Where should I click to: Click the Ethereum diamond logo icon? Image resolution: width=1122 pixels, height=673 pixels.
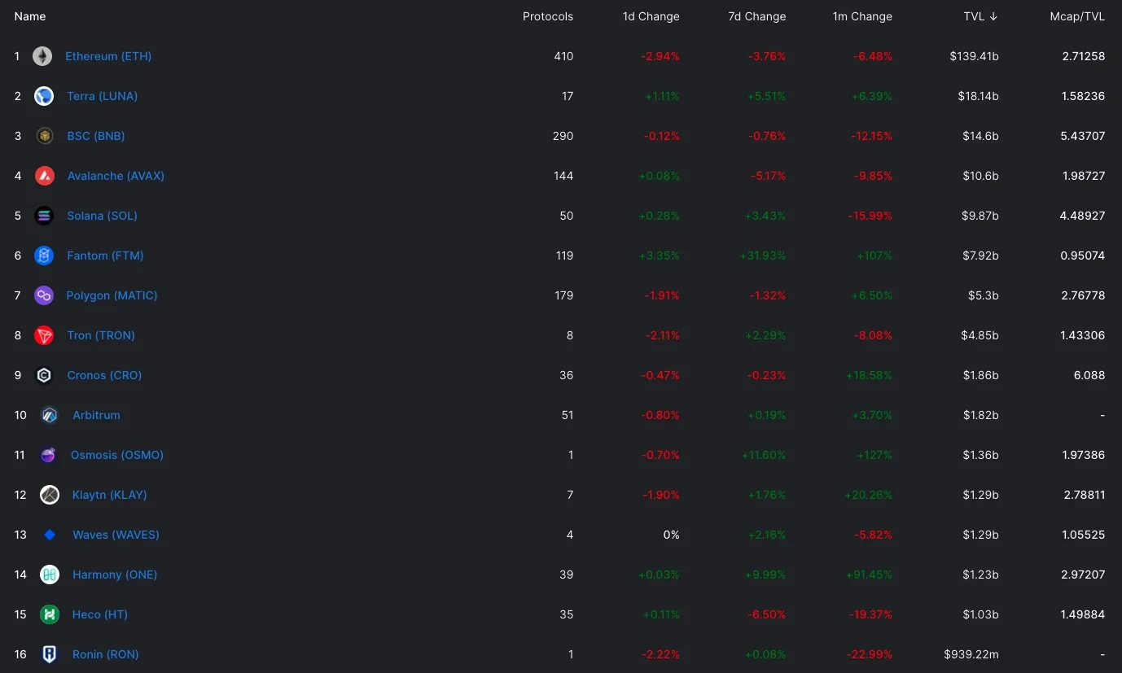(x=42, y=56)
